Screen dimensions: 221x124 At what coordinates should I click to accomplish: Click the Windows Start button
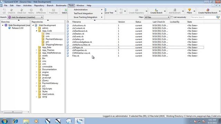[4, 121]
